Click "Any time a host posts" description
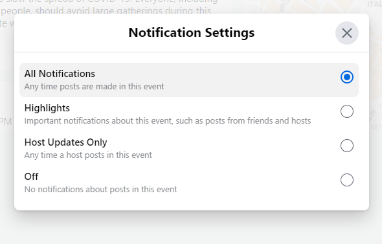Image resolution: width=382 pixels, height=244 pixels. [88, 155]
